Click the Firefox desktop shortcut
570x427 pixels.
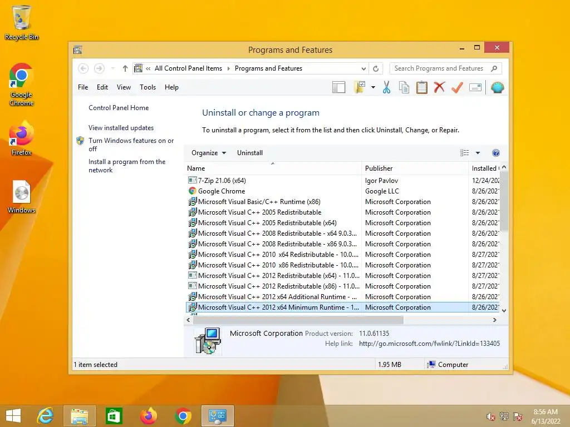pos(21,138)
